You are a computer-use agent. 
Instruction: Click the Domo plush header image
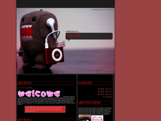(66, 41)
